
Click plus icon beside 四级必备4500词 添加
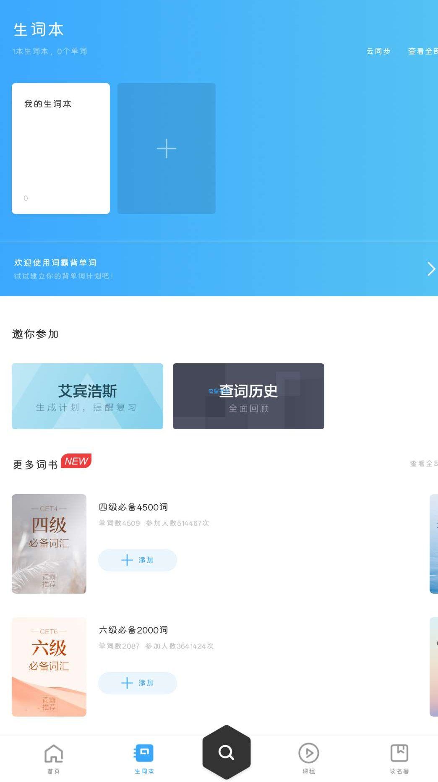[x=127, y=560]
